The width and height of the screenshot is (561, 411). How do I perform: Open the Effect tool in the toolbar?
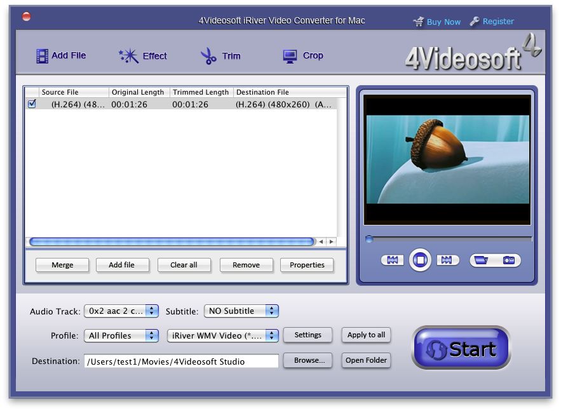(143, 56)
